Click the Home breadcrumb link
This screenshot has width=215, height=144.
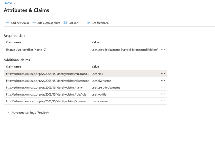[x=8, y=3]
